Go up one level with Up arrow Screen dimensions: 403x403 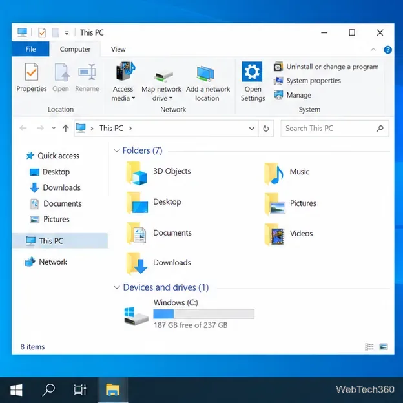pyautogui.click(x=65, y=128)
